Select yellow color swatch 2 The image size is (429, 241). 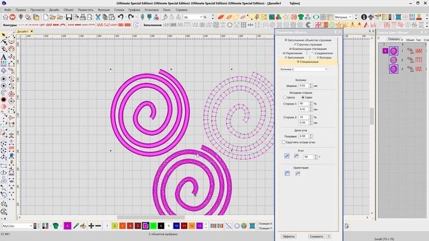point(115,226)
